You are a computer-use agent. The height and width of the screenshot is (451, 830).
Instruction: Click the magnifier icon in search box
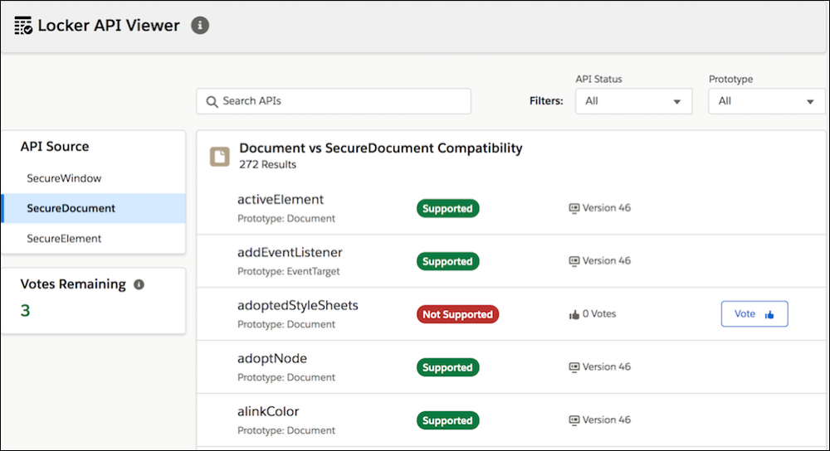212,101
